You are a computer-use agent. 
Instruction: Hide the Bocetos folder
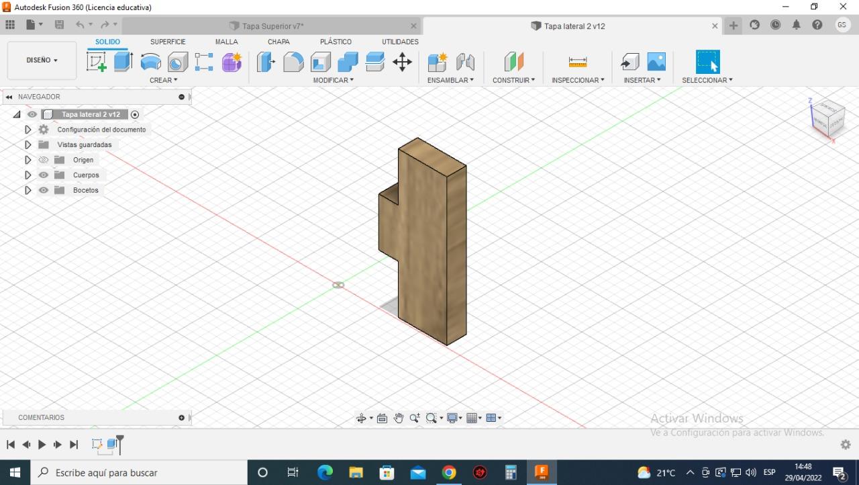[44, 190]
